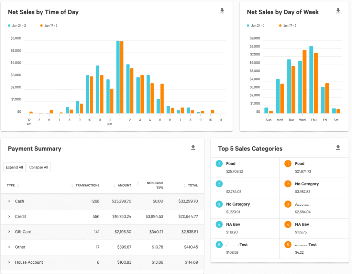
Task: Expand the Credit payment row
Action: (9, 217)
